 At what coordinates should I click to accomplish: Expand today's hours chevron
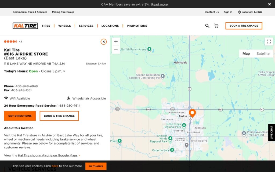[x=64, y=71]
